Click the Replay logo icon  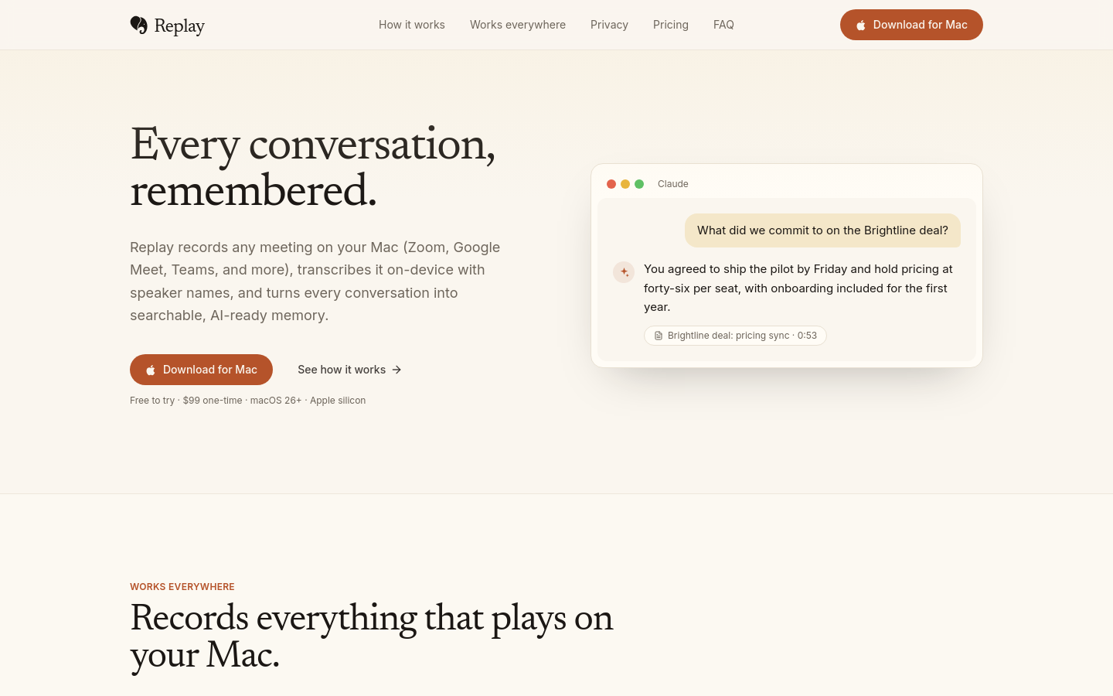pyautogui.click(x=139, y=25)
